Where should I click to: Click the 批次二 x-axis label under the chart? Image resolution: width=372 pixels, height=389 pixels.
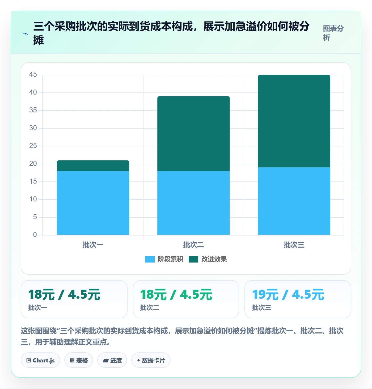click(x=193, y=245)
